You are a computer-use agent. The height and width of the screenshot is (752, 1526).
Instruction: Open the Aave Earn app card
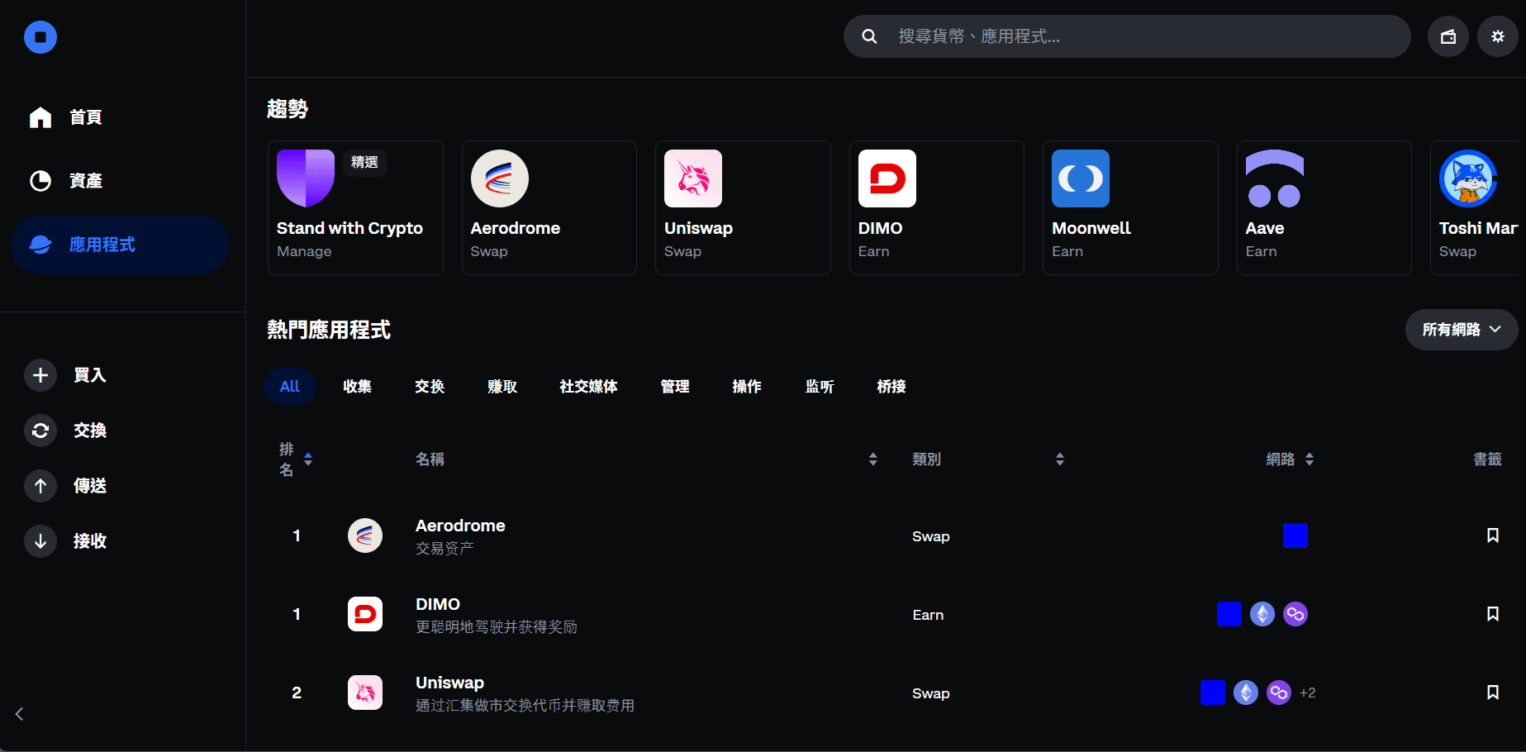point(1324,207)
